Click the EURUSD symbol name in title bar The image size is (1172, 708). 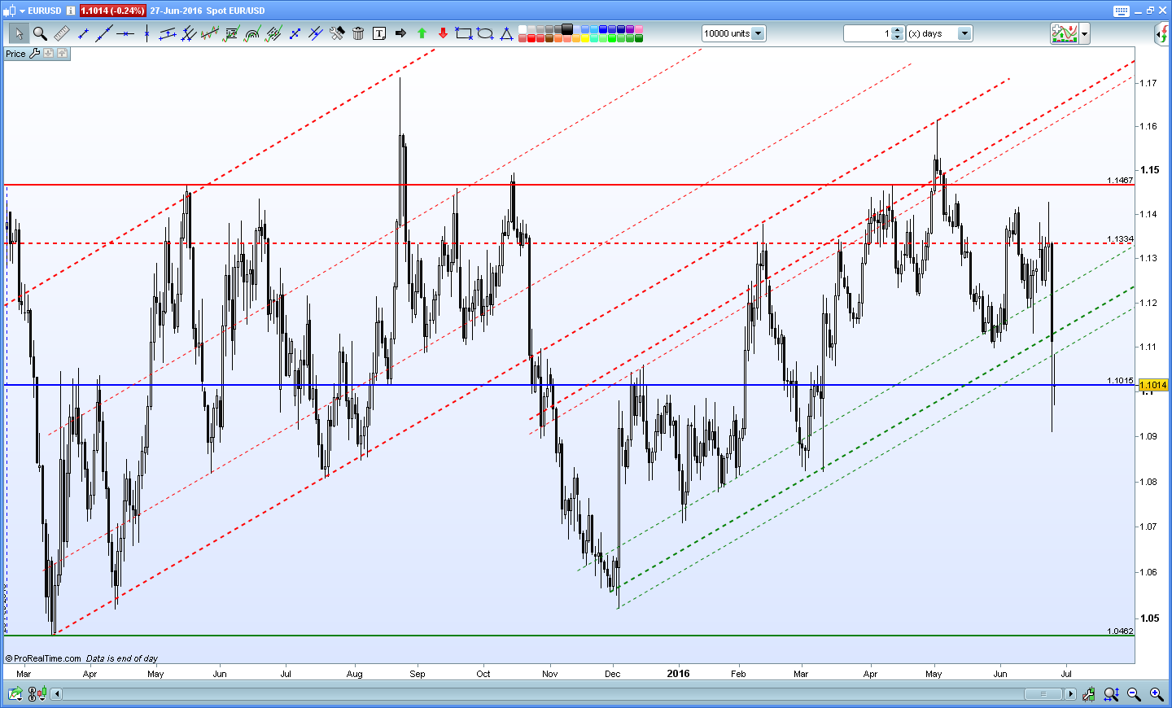[45, 11]
